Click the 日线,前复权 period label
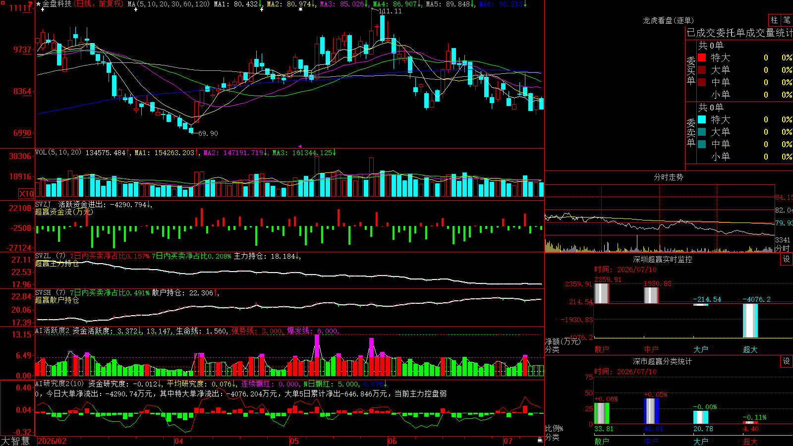Viewport: 793px width, 446px height. tap(99, 4)
